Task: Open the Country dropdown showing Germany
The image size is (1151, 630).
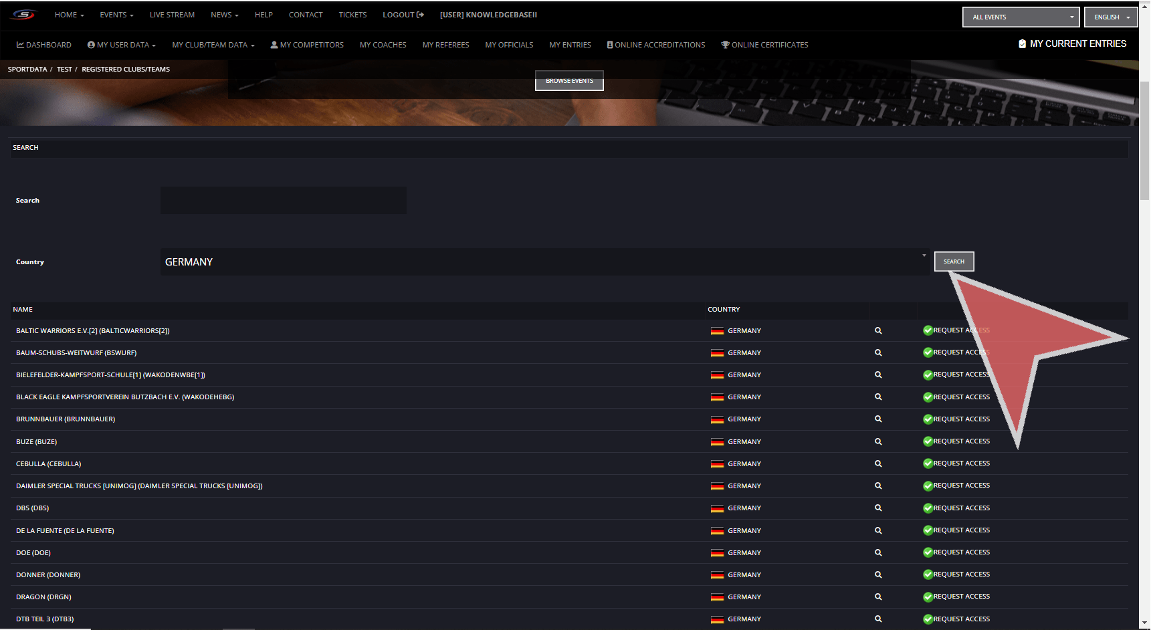Action: click(x=544, y=262)
